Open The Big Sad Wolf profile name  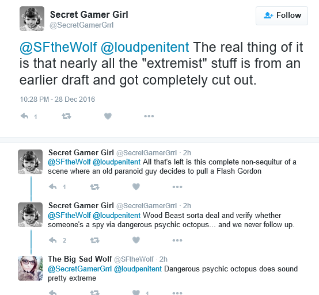(79, 259)
